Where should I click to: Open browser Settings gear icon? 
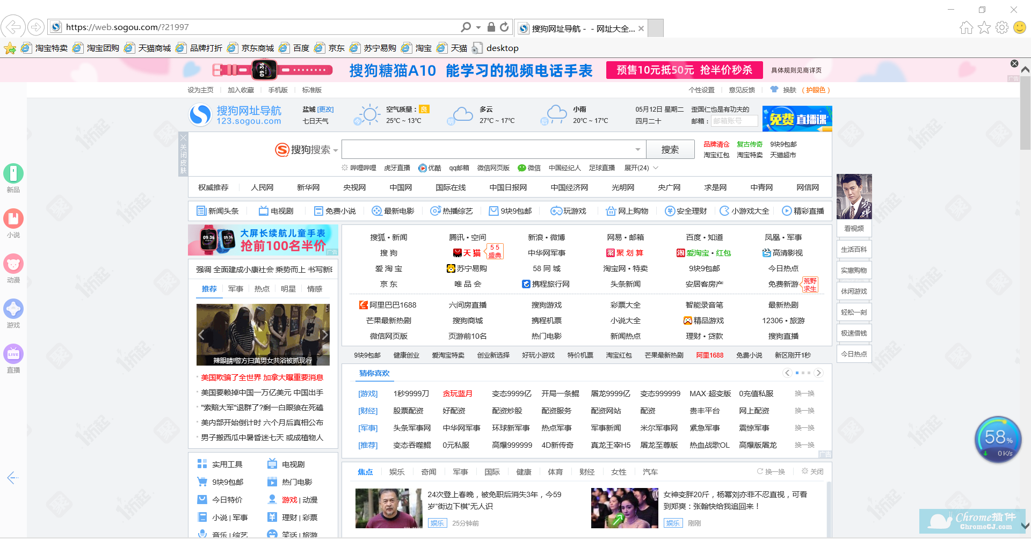coord(1001,27)
